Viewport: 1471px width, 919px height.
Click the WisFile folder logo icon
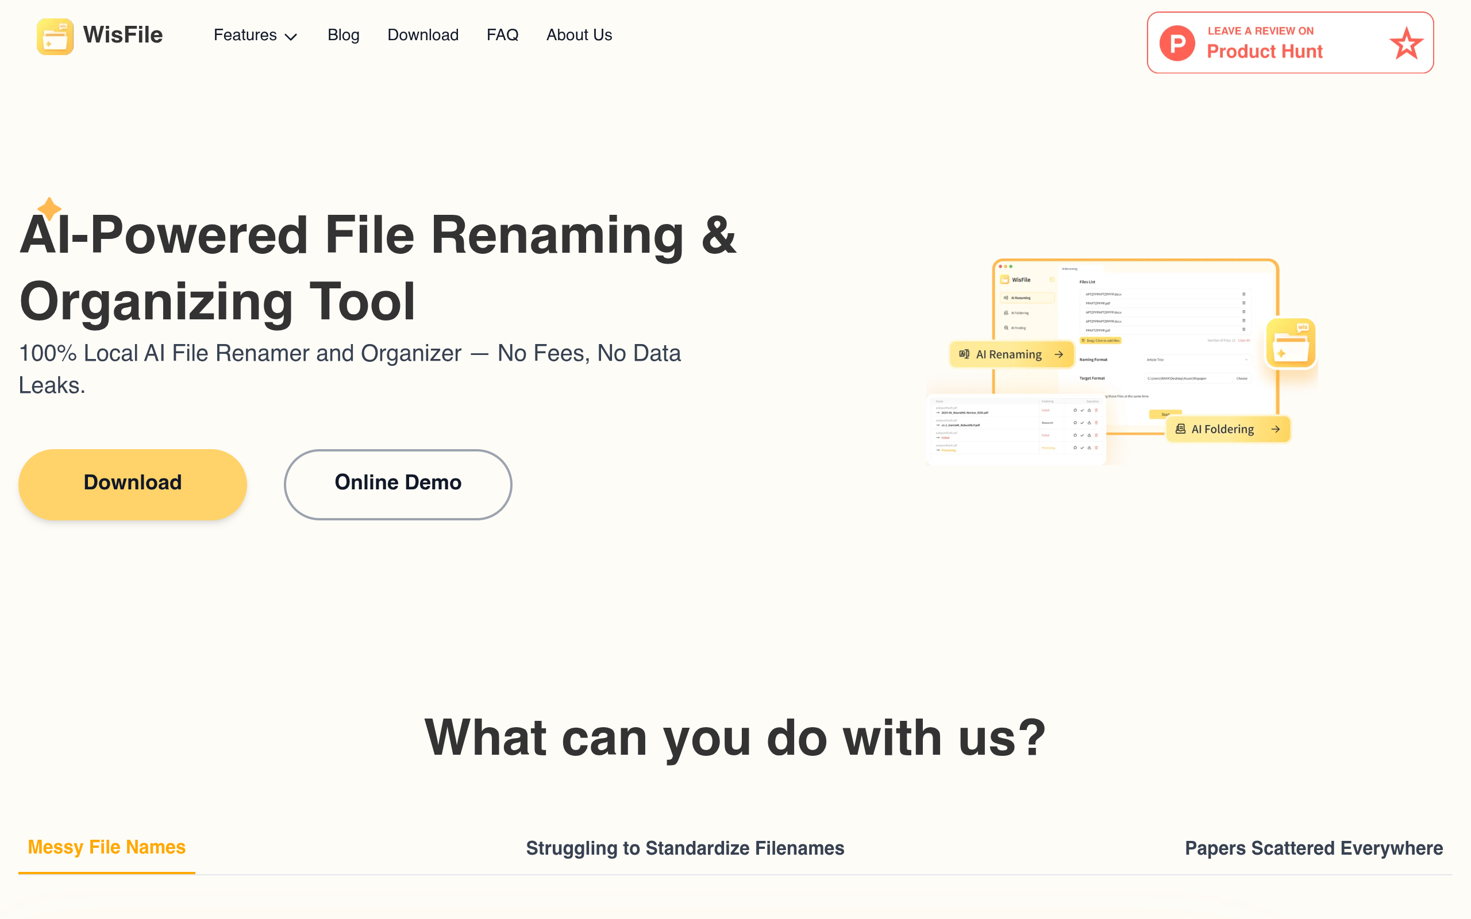point(55,36)
